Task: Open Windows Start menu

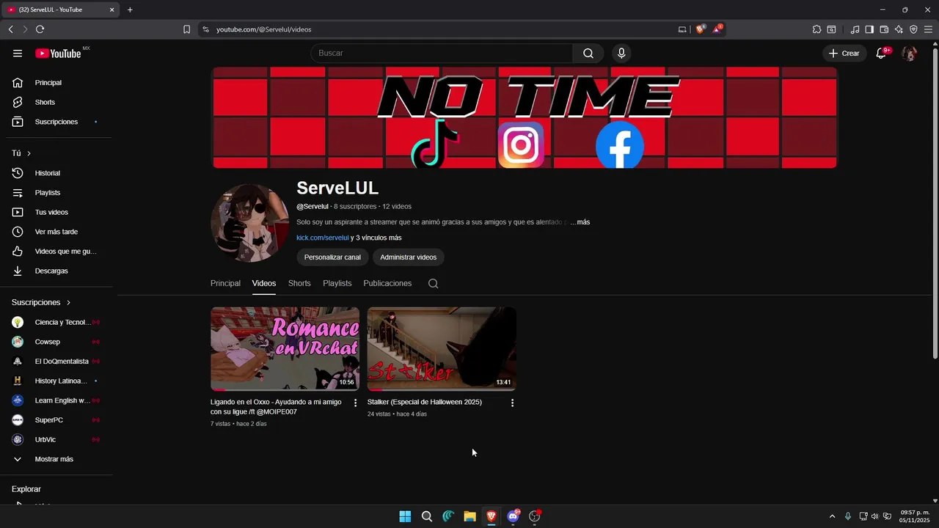Action: point(405,516)
